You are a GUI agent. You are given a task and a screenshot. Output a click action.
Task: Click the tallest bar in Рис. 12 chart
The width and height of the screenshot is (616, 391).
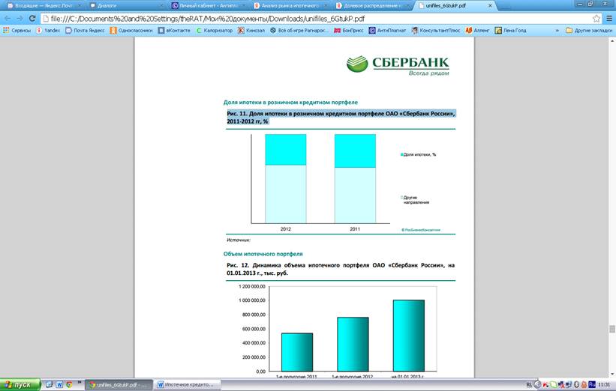[x=409, y=336]
